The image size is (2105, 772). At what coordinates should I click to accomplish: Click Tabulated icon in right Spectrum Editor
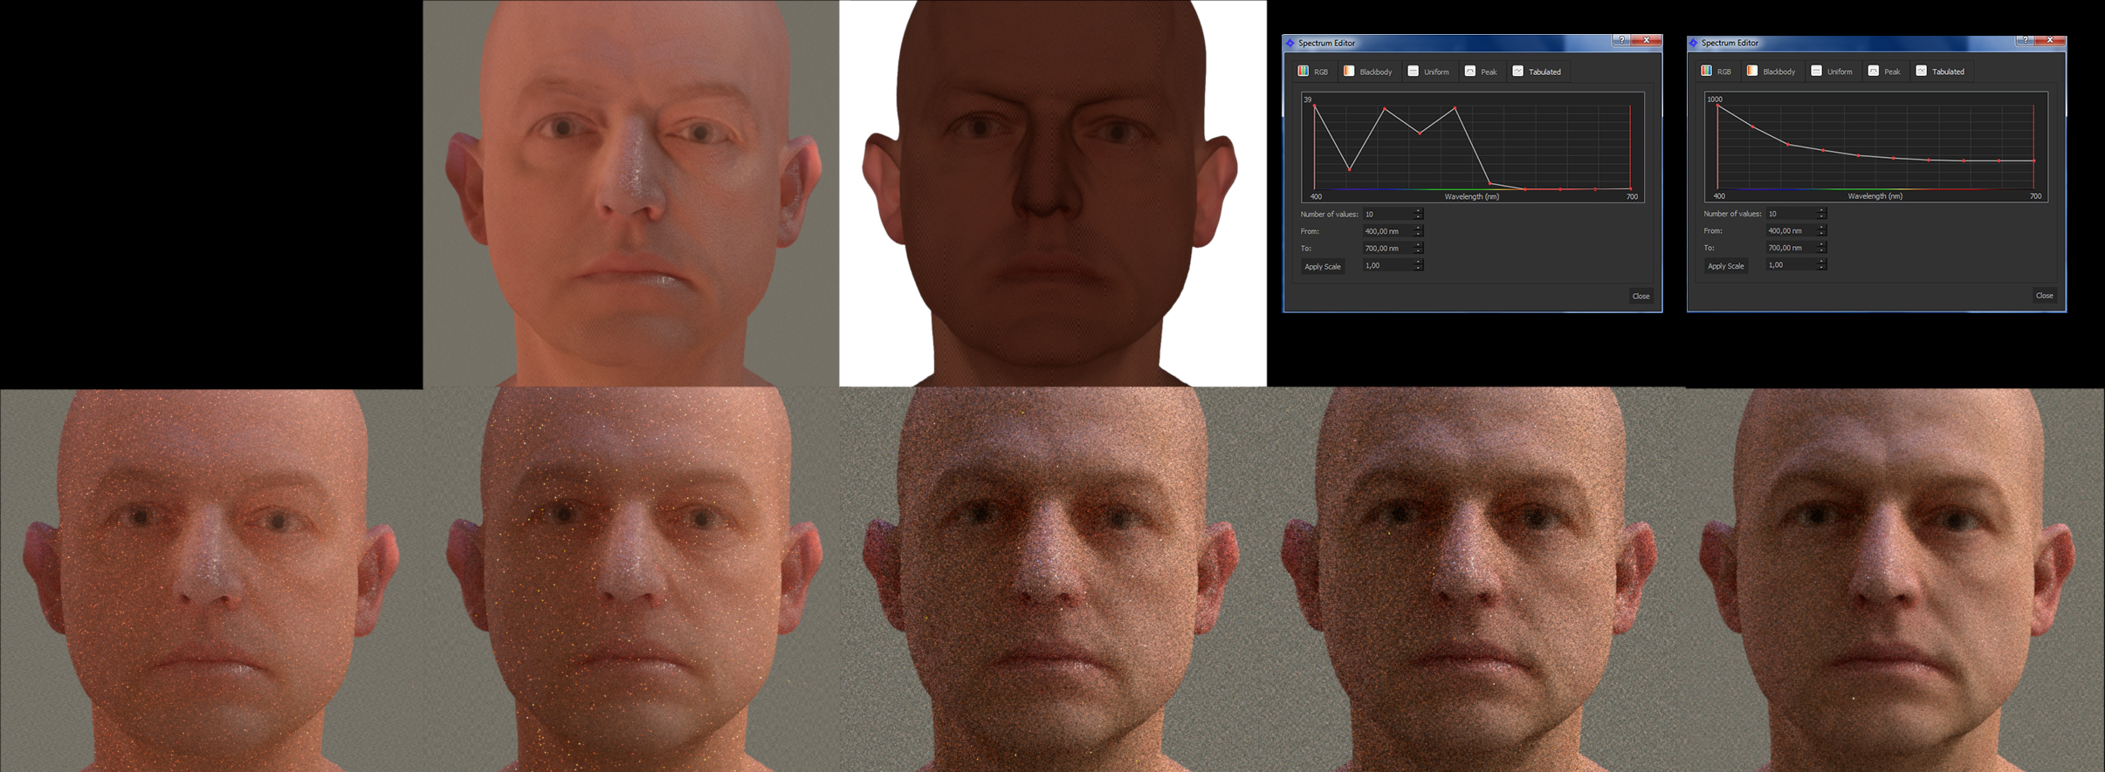1922,72
